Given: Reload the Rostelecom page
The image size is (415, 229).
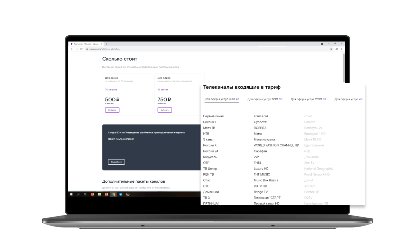Looking at the screenshot, I should 81,49.
